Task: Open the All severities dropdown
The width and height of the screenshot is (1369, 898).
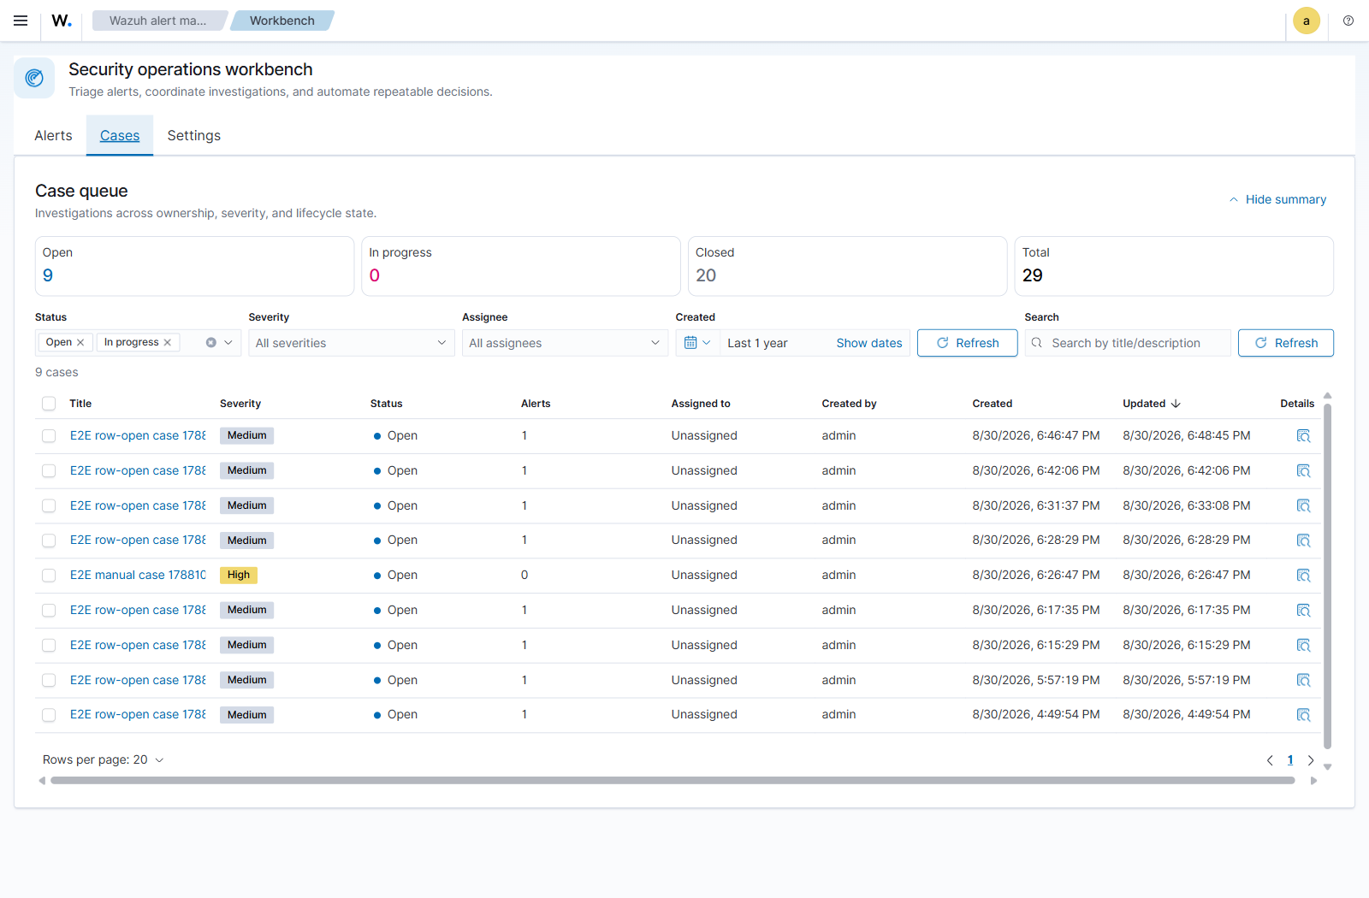Action: coord(351,343)
